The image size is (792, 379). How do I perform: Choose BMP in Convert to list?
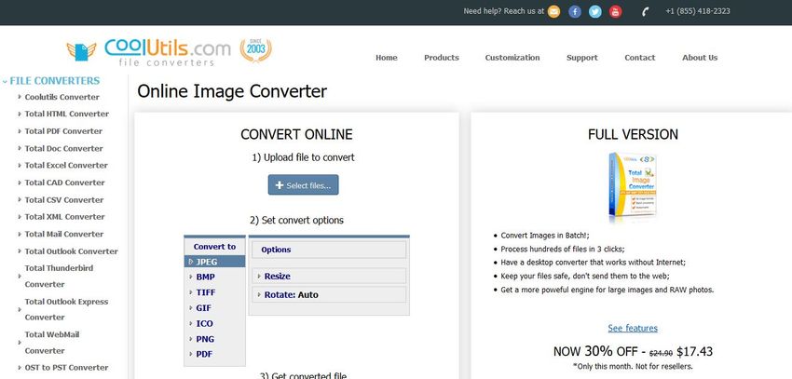click(x=205, y=277)
